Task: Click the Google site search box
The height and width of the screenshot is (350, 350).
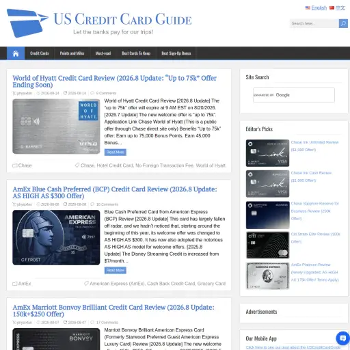Action: tap(294, 95)
